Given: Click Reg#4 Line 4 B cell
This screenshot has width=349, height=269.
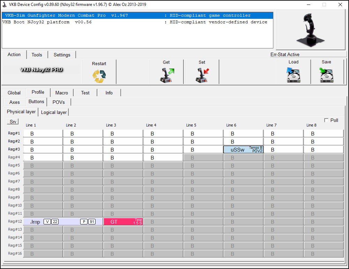Looking at the screenshot, I should [x=163, y=157].
